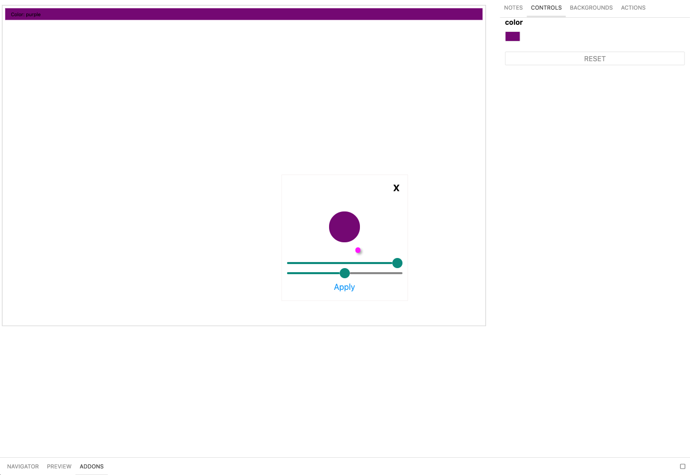Click the RESET button

594,58
